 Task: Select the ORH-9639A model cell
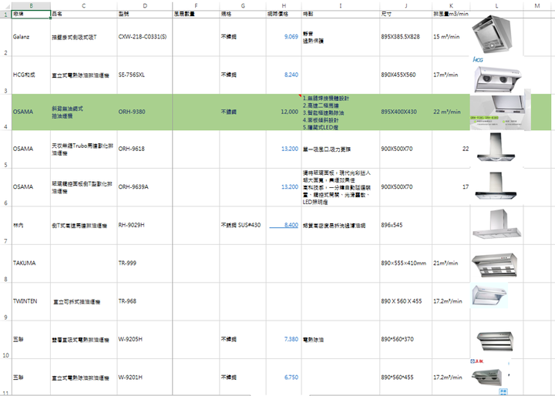point(145,187)
